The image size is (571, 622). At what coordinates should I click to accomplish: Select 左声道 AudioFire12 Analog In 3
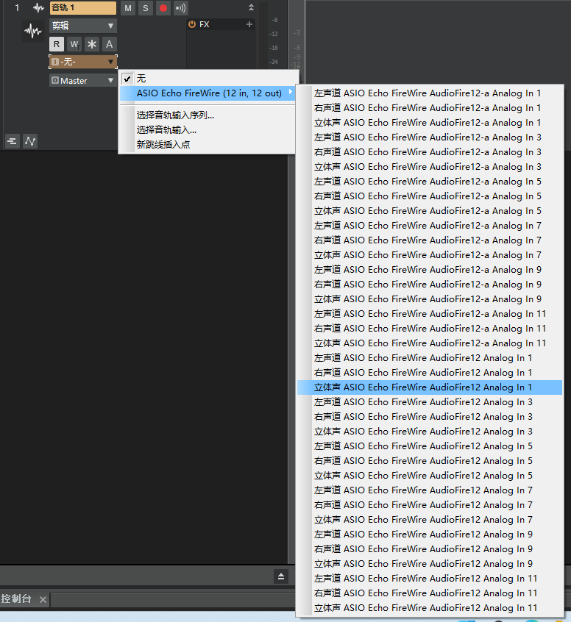tap(430, 402)
